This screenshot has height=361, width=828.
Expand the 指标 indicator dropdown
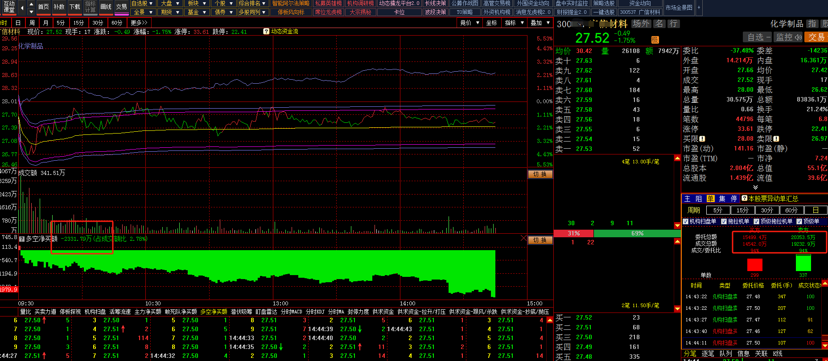click(x=514, y=23)
